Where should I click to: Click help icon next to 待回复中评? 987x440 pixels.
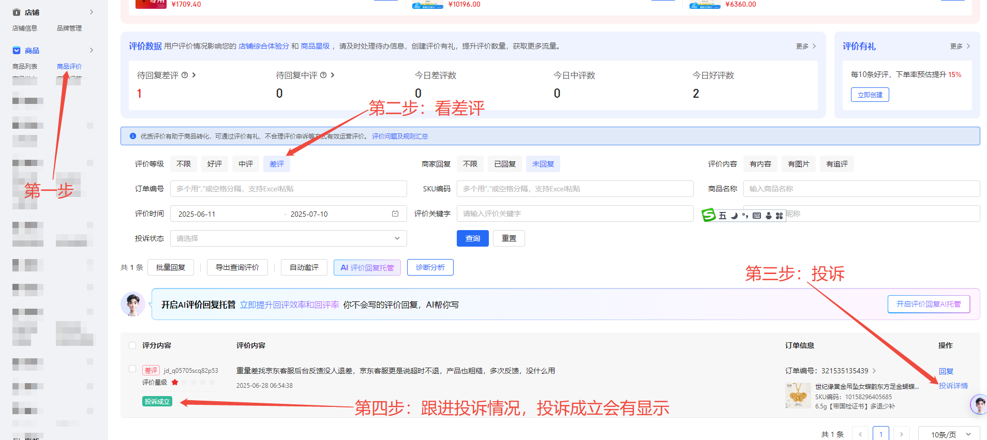[323, 75]
